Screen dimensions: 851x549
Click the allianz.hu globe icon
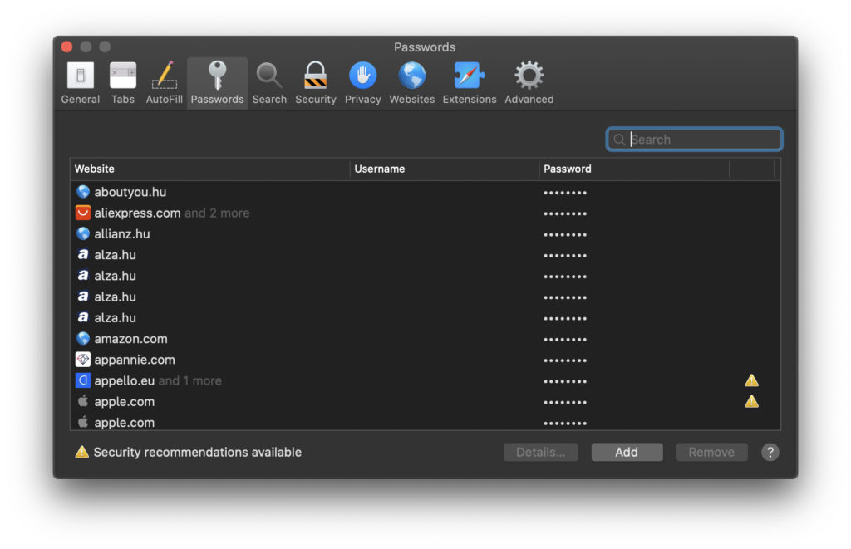pyautogui.click(x=82, y=233)
